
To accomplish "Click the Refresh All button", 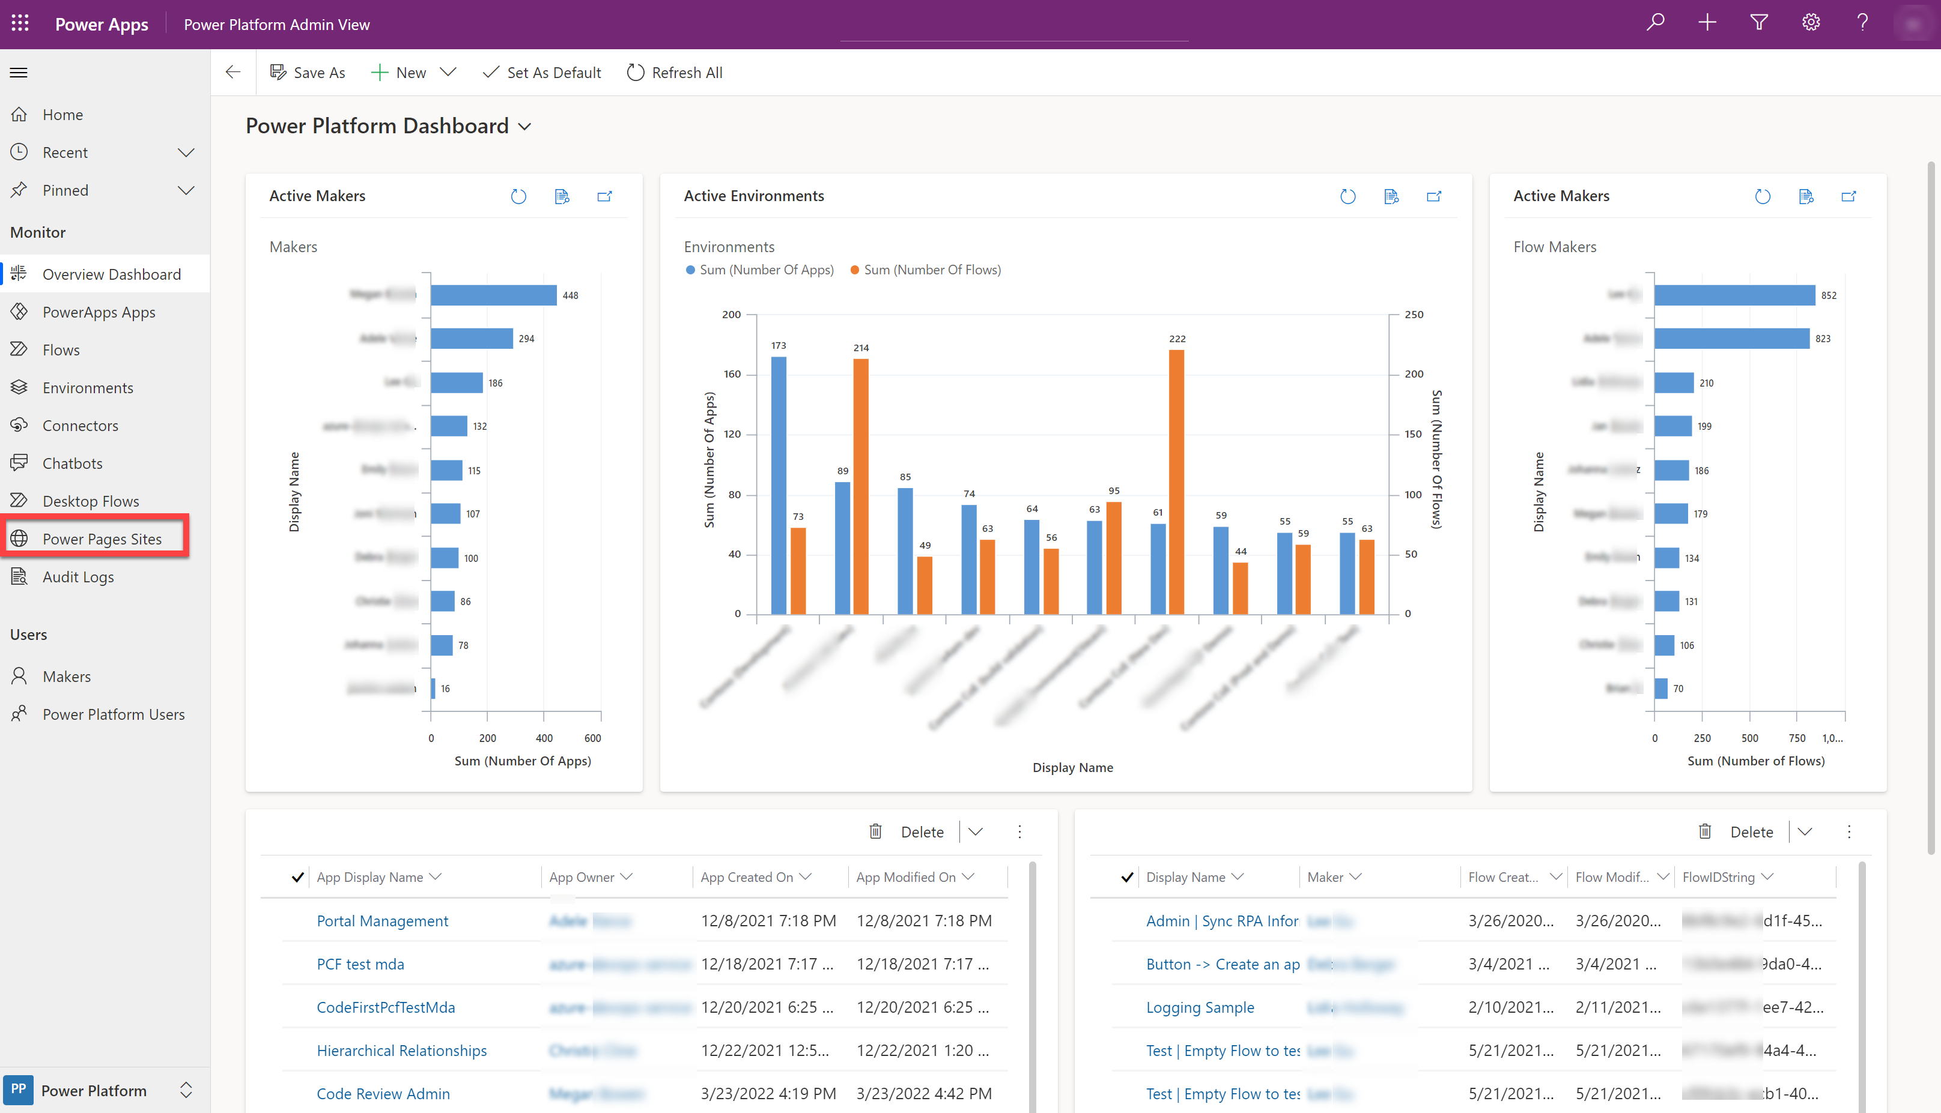I will (x=675, y=72).
